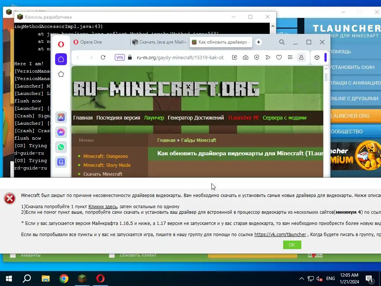381x286 pixels.
Task: Add page to bookmarks with heart icon
Action: [x=279, y=57]
